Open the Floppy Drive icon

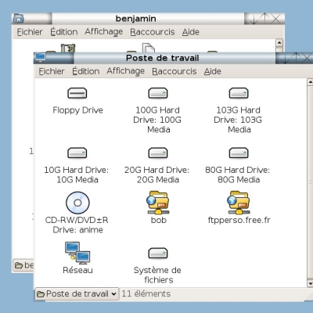click(x=77, y=93)
